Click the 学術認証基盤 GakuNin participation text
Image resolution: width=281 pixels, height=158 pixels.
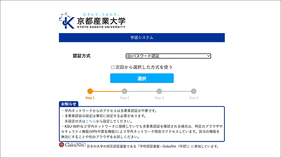[153, 147]
